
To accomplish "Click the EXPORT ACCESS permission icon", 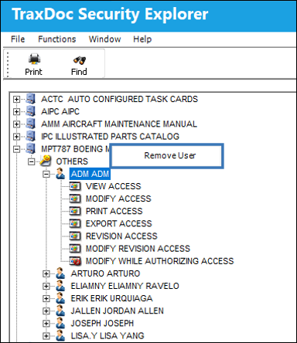I will 75,223.
